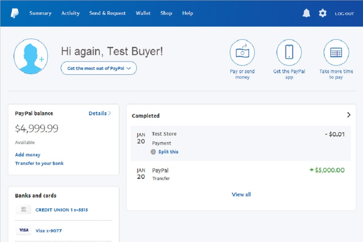Click the PayPal logo icon
The image size is (363, 242).
click(x=15, y=13)
